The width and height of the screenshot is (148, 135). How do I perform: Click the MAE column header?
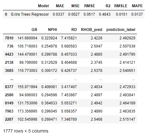click(60, 6)
